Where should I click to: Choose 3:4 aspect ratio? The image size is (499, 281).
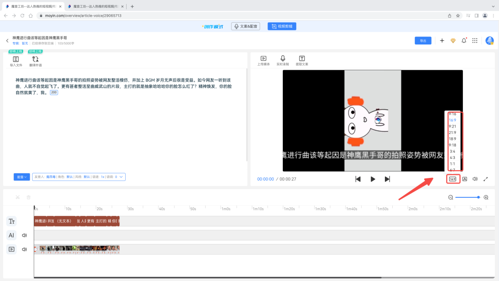(x=452, y=151)
